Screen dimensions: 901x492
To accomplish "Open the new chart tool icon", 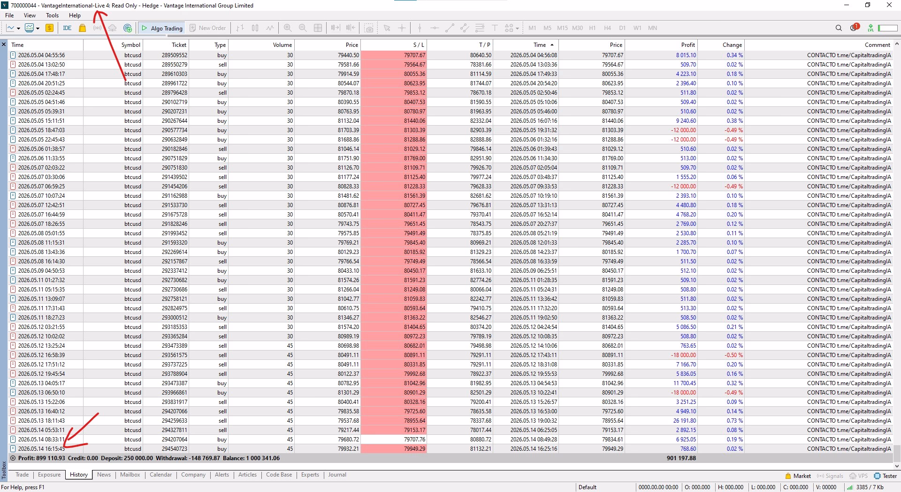I will pyautogui.click(x=10, y=28).
